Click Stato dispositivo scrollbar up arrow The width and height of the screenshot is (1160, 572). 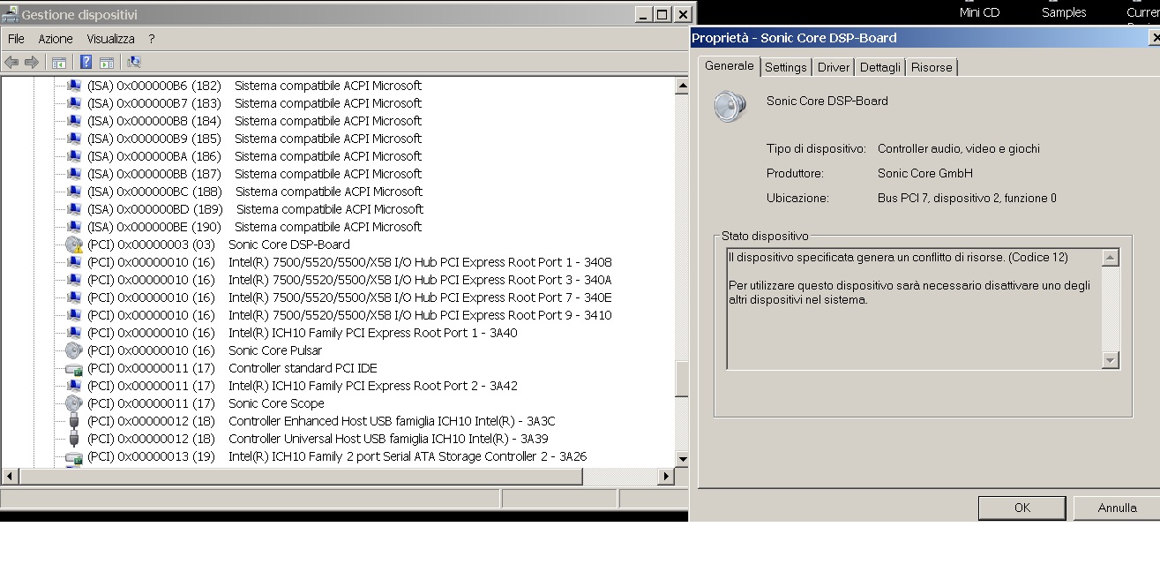tap(1111, 258)
